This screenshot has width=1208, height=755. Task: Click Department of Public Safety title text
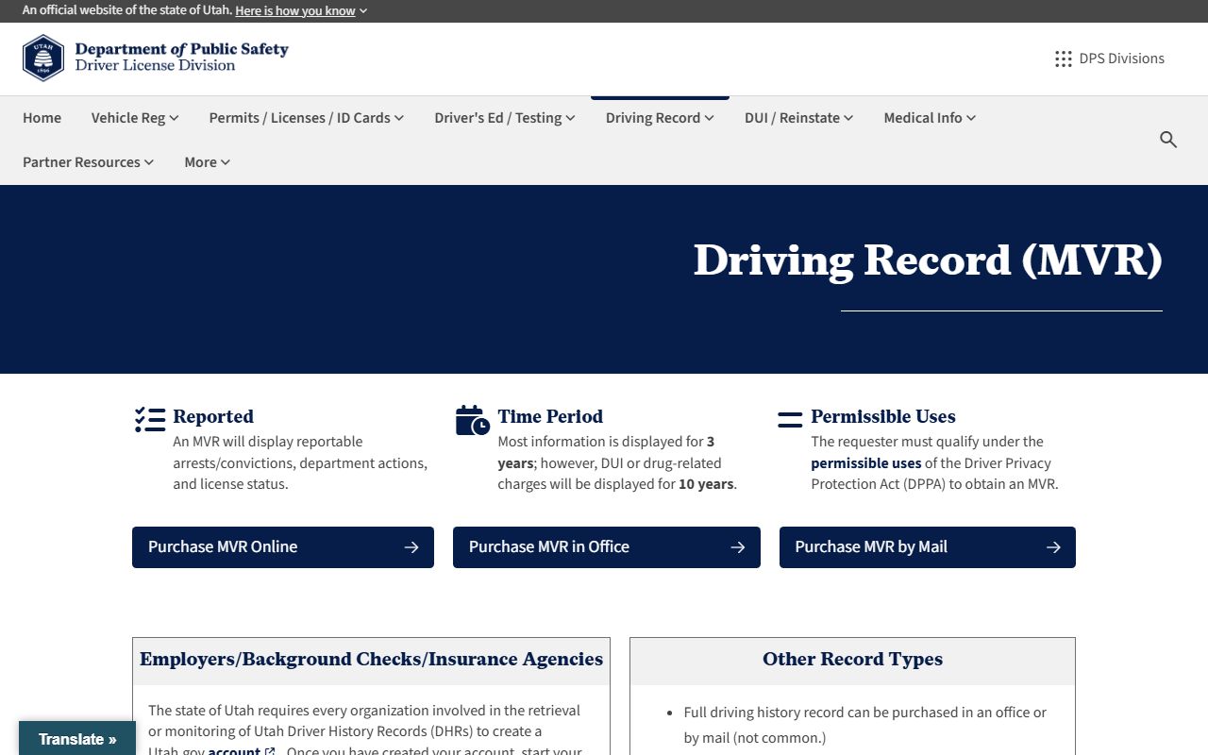pyautogui.click(x=181, y=49)
